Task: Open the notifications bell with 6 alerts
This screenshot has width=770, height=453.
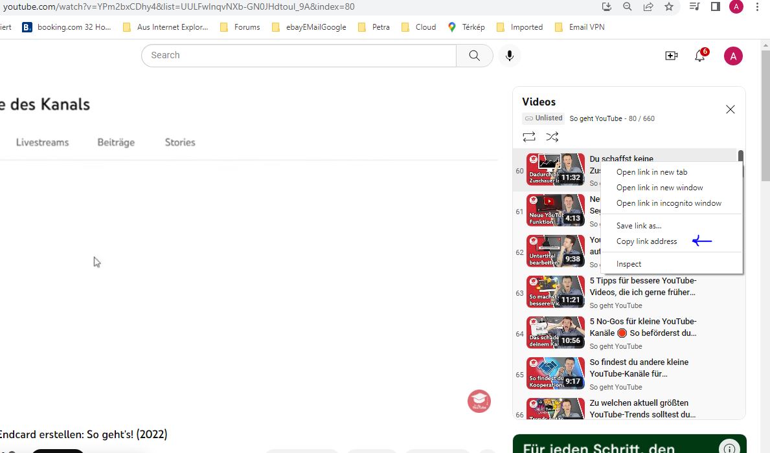Action: pyautogui.click(x=700, y=56)
